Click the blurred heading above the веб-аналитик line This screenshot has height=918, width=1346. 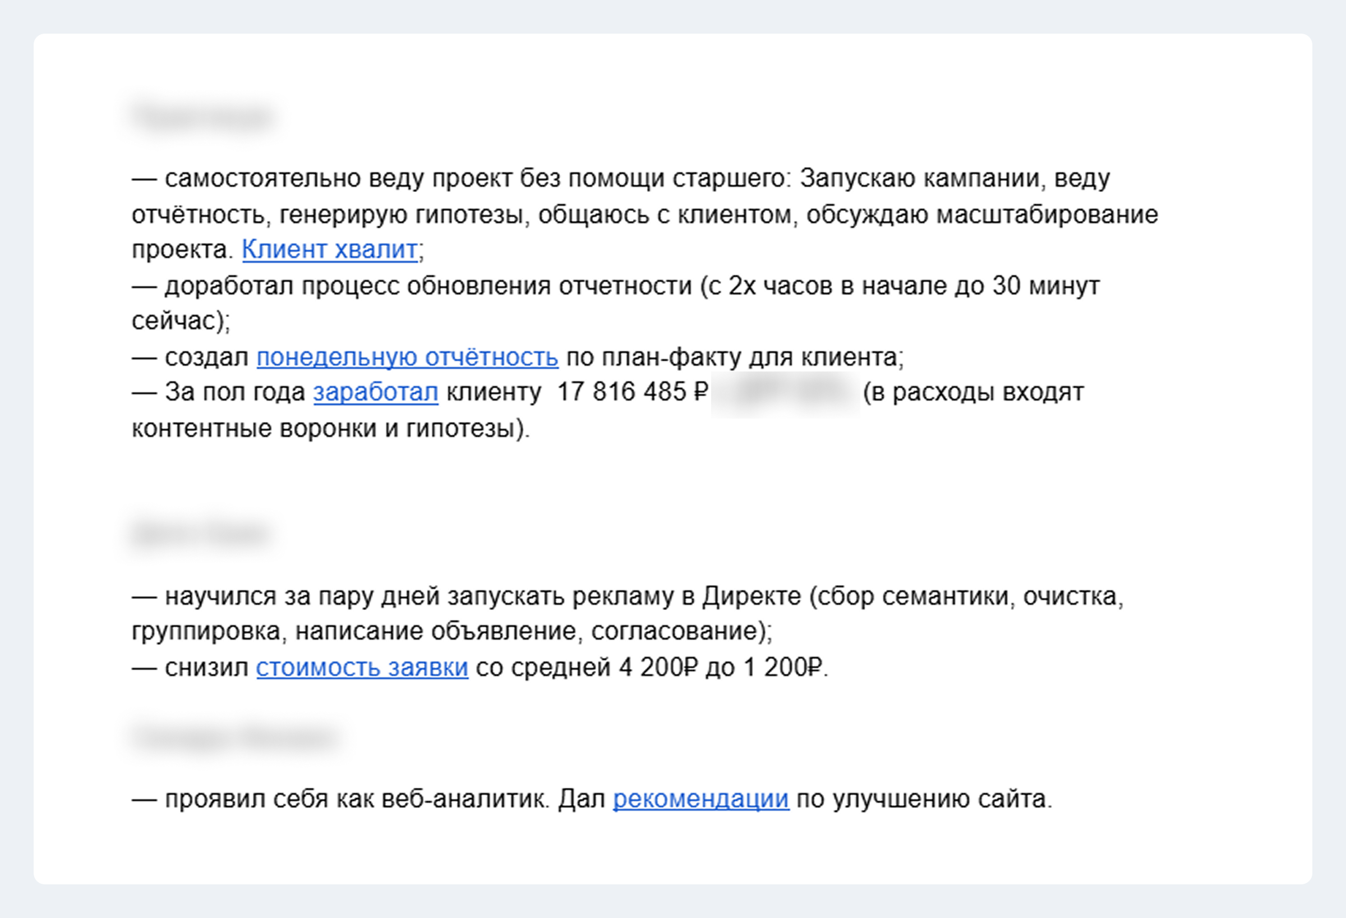[x=234, y=737]
